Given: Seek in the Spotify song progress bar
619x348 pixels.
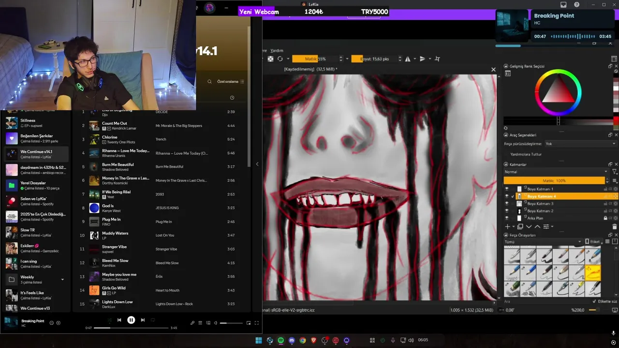Looking at the screenshot, I should (131, 328).
